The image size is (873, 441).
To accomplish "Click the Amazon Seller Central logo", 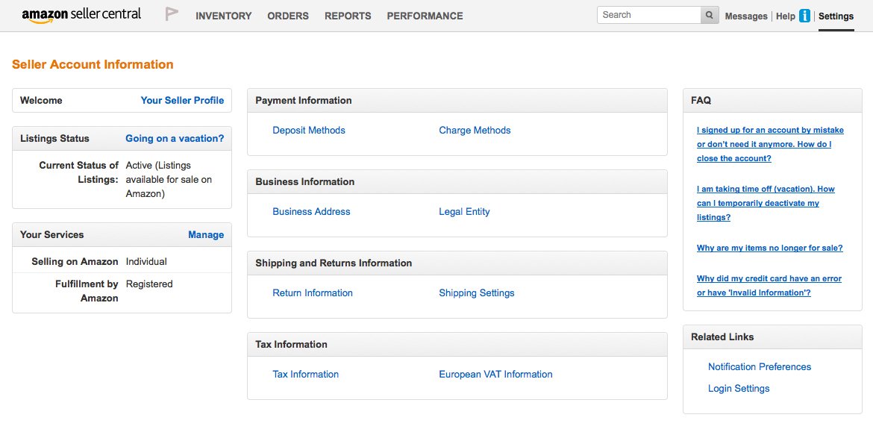I will pyautogui.click(x=81, y=15).
